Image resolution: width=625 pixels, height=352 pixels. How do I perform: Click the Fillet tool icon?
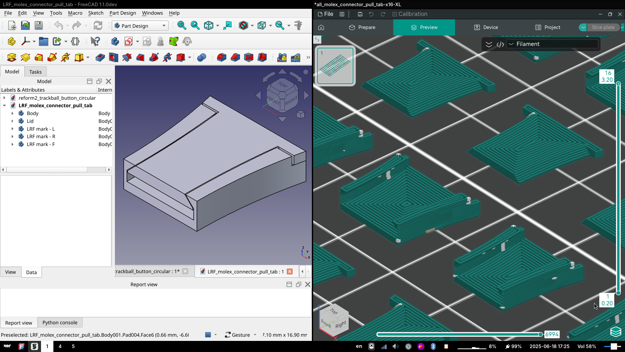[x=221, y=58]
